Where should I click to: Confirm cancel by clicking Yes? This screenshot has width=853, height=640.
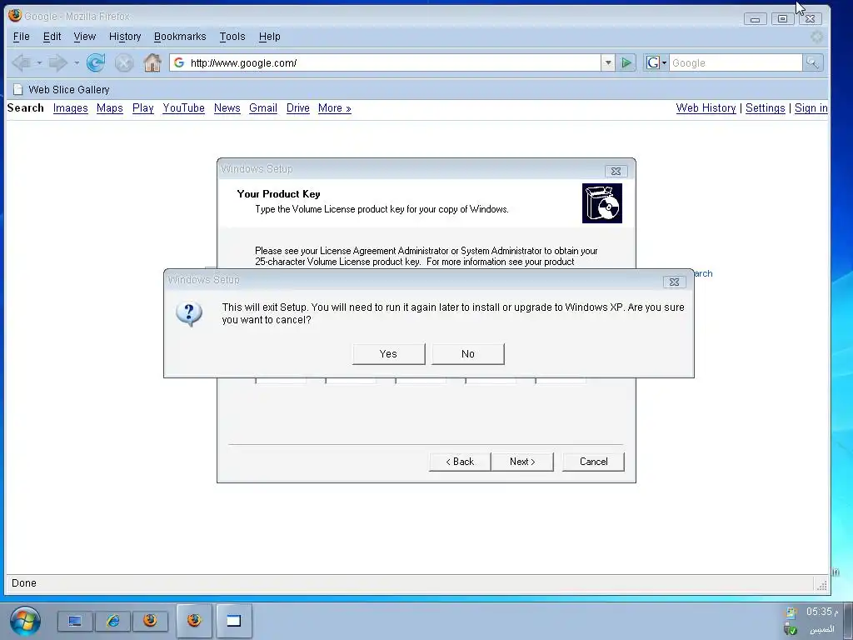pos(388,353)
